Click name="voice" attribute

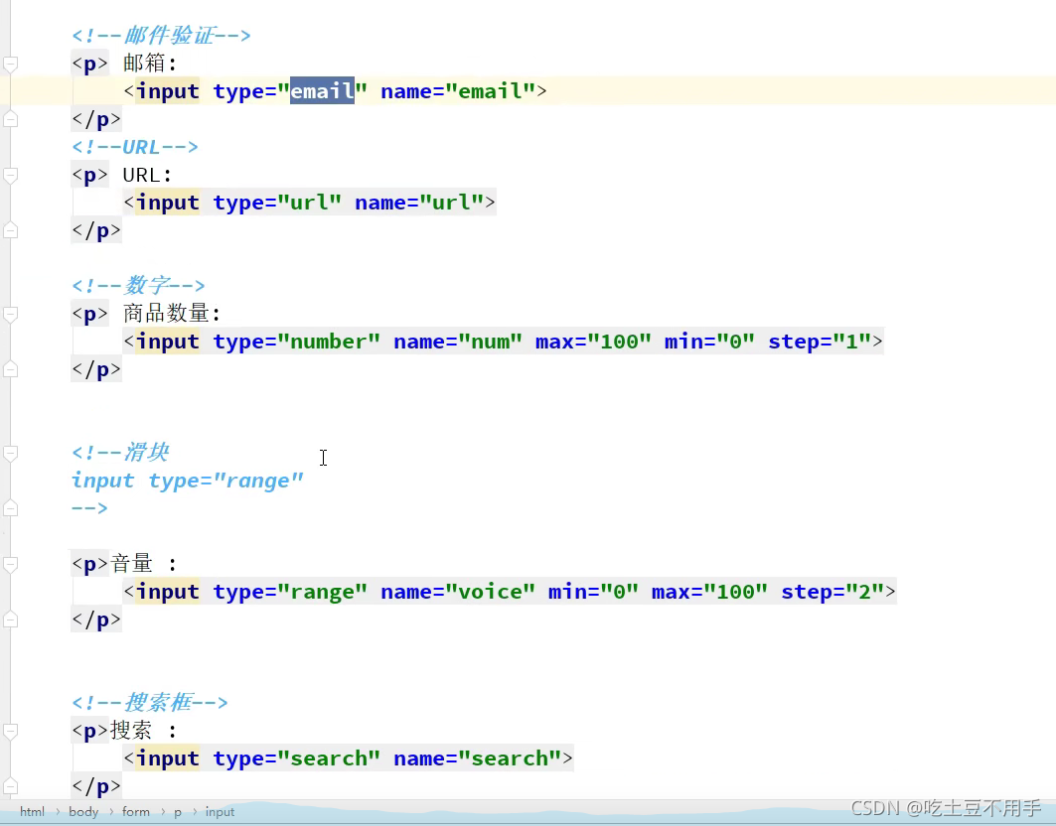[x=458, y=592]
